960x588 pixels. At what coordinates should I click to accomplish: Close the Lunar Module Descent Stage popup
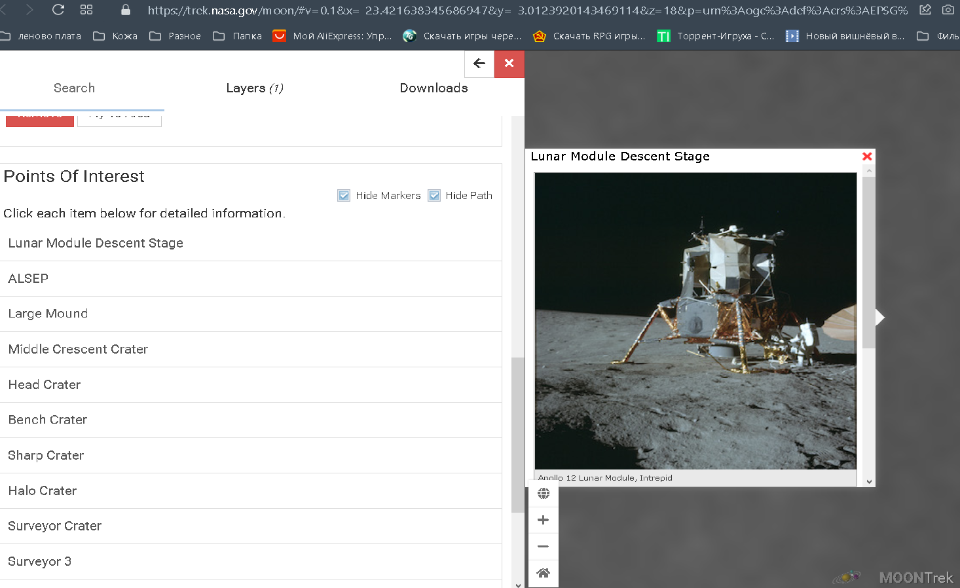(x=867, y=156)
